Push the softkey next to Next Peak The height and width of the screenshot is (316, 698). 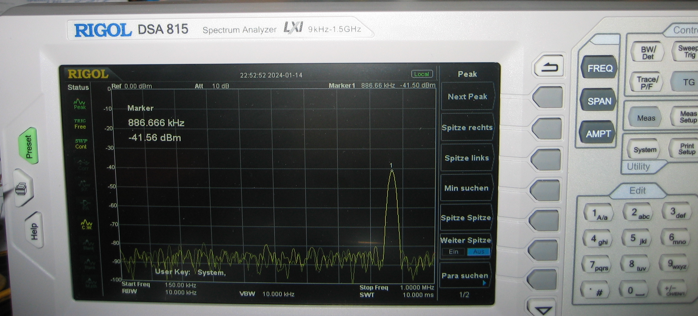pos(548,97)
